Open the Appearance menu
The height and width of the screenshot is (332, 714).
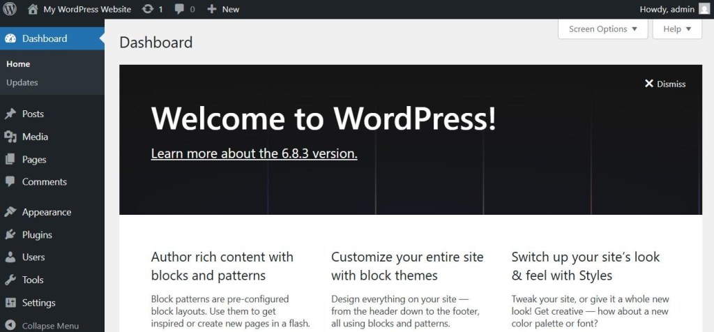point(47,213)
